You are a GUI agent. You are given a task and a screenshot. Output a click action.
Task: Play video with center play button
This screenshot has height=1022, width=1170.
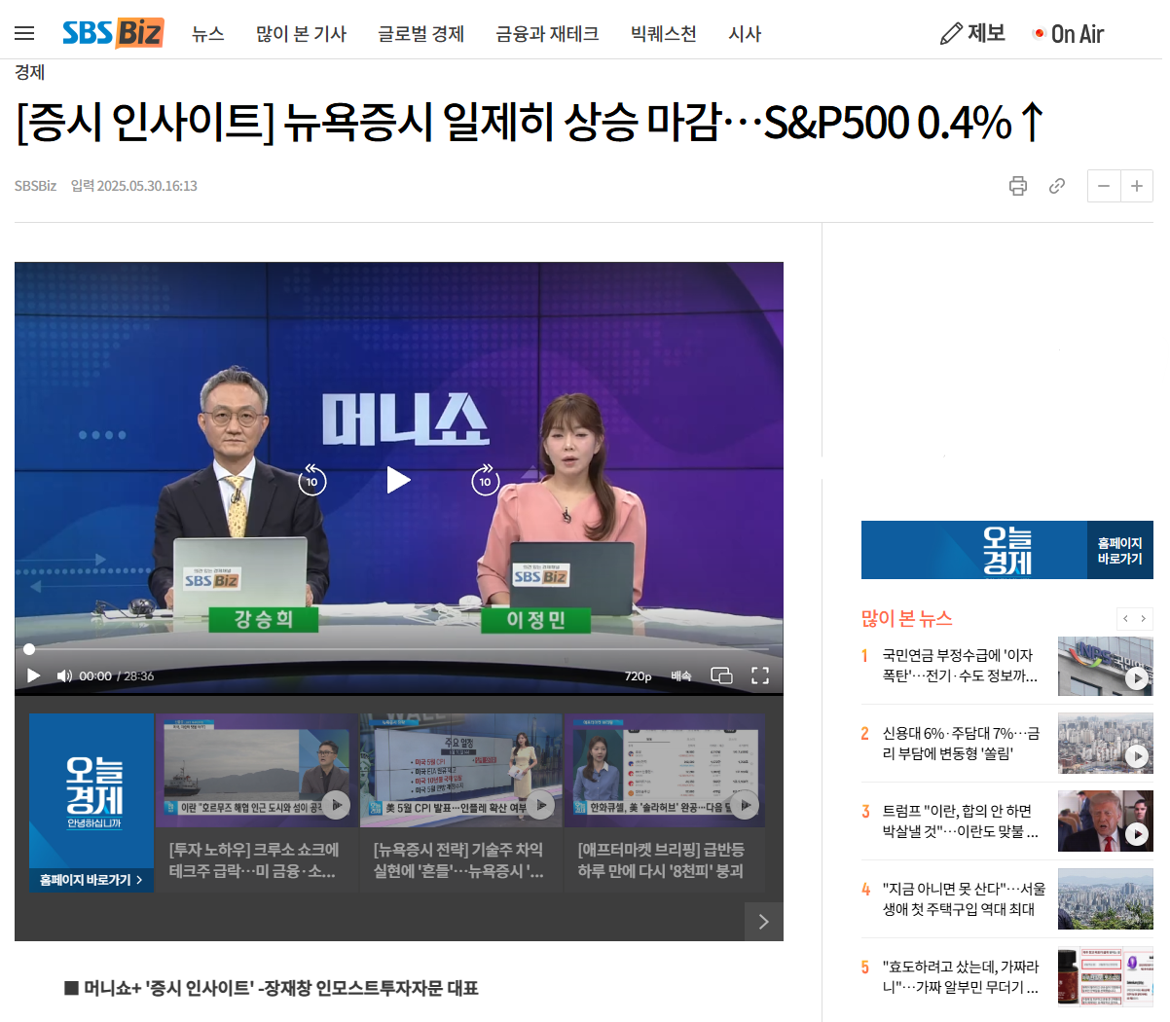399,480
